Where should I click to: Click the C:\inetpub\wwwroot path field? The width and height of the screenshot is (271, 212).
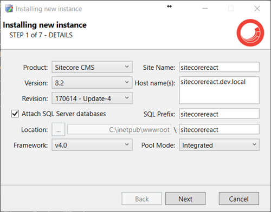[x=119, y=129]
